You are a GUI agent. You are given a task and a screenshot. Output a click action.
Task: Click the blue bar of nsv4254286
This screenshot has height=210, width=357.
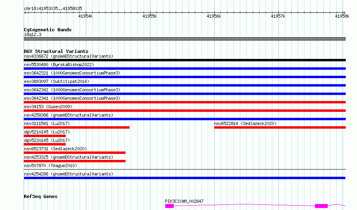click(x=185, y=178)
